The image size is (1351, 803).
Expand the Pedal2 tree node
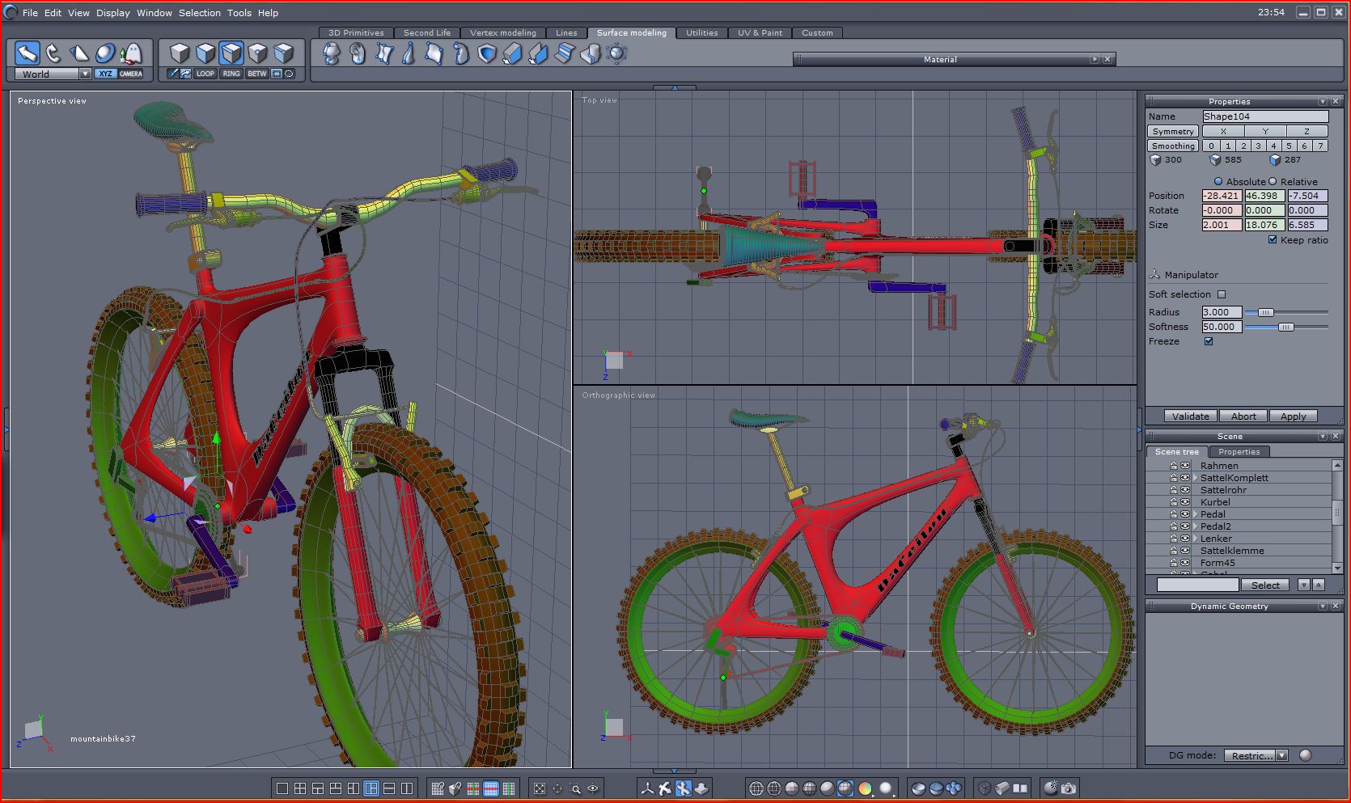[1195, 526]
